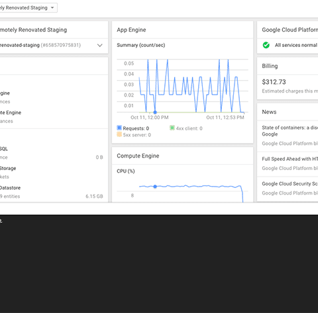Viewport: 318px width, 313px height.
Task: Click the data point on App Engine chart
Action: (155, 112)
